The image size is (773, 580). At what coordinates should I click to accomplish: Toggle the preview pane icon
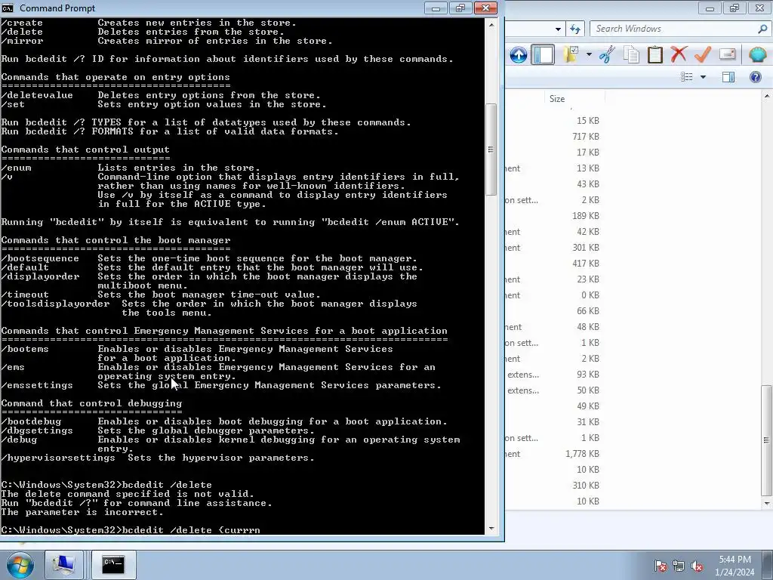pyautogui.click(x=728, y=76)
